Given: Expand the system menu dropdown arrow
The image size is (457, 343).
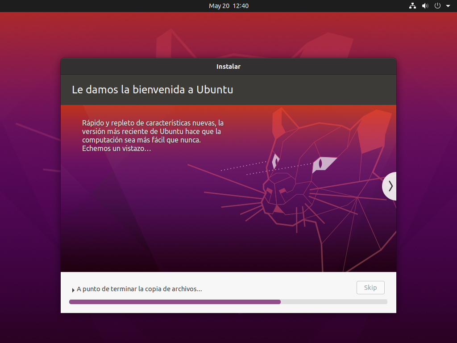Looking at the screenshot, I should coord(448,6).
